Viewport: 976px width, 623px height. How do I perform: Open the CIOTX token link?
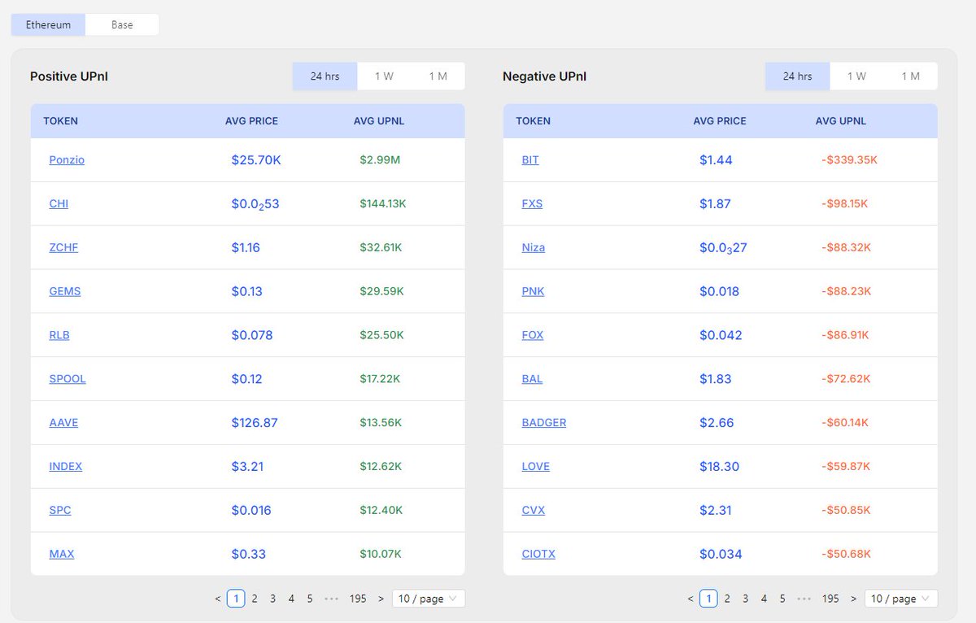tap(538, 554)
